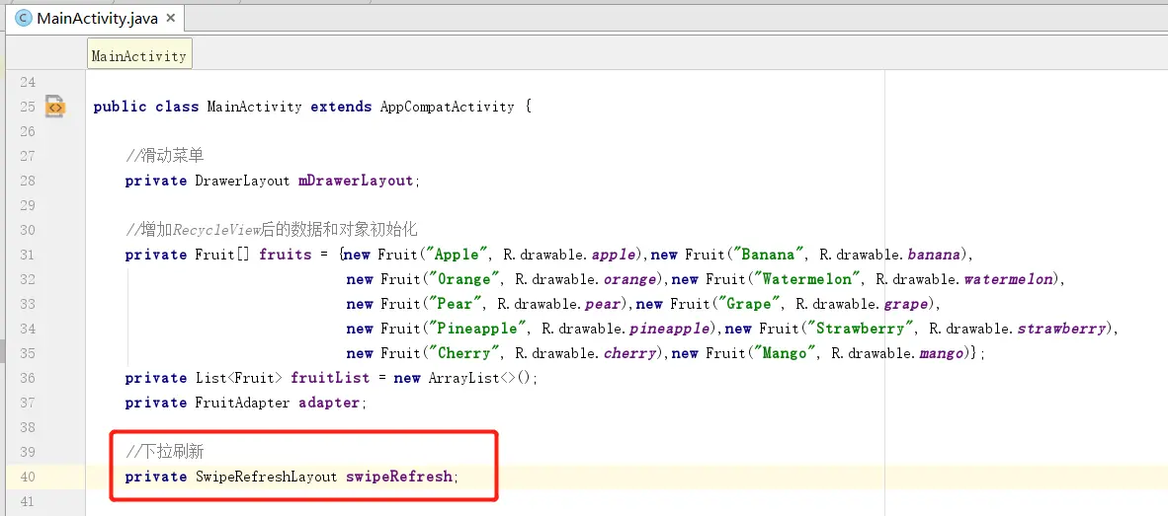Click line number 40 in the gutter
This screenshot has height=516, width=1168.
point(28,477)
